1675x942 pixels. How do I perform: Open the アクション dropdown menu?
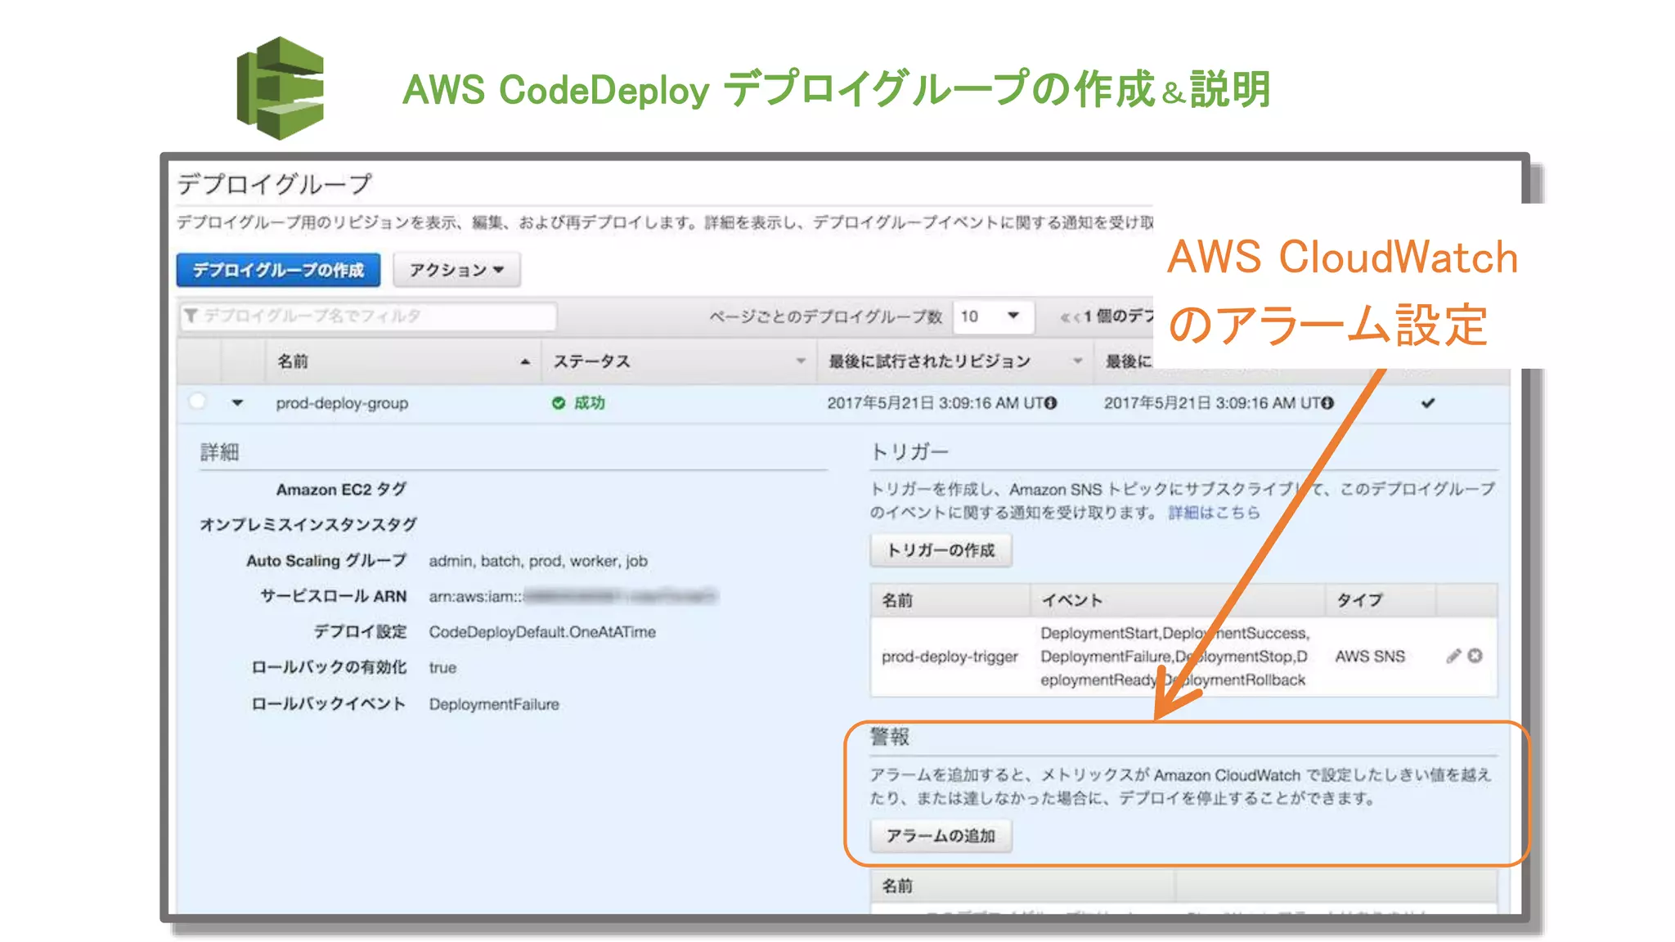pos(456,270)
